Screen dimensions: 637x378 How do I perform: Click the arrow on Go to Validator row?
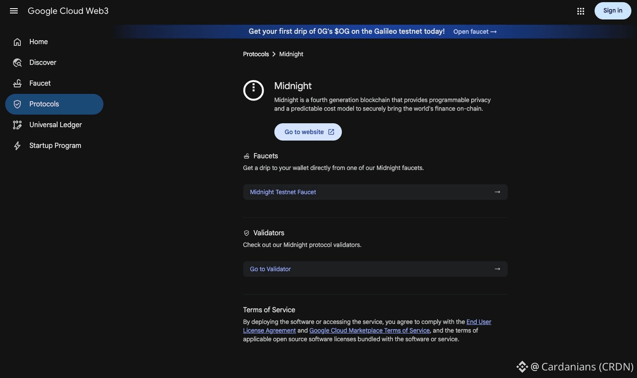(x=497, y=269)
